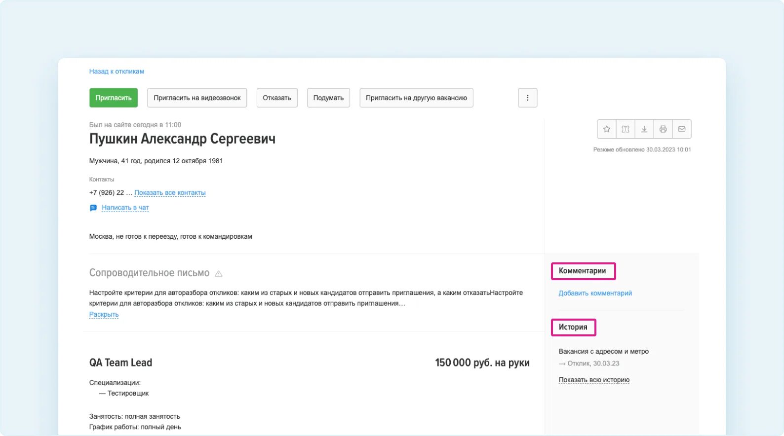Click the История section heading
Screen dimensions: 784x436
coord(573,327)
